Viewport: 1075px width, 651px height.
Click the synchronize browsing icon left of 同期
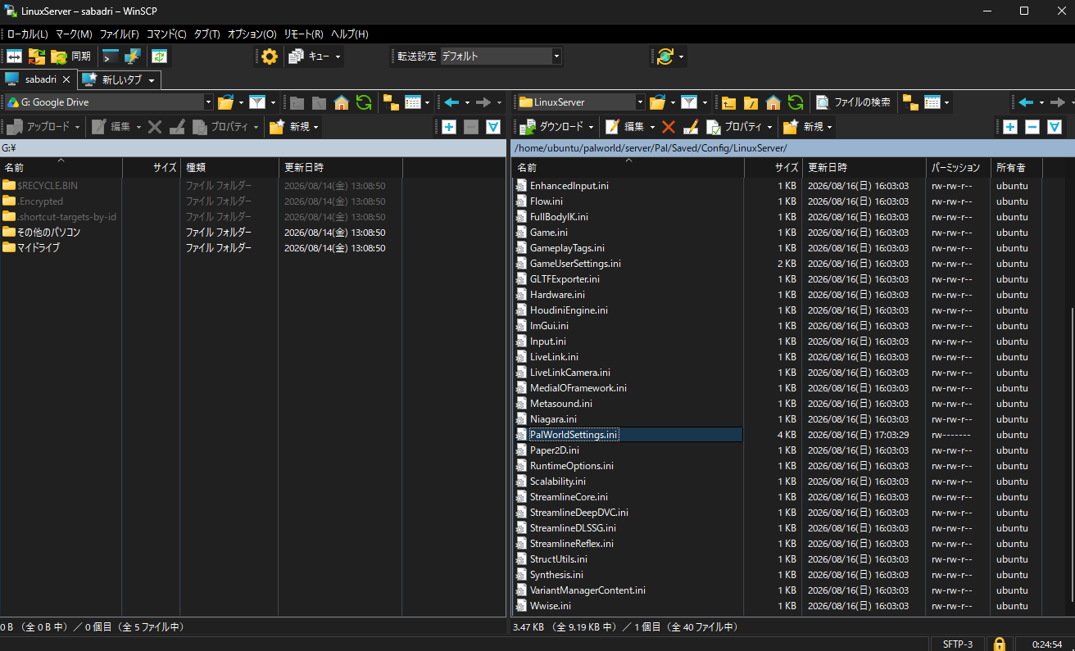pos(37,57)
